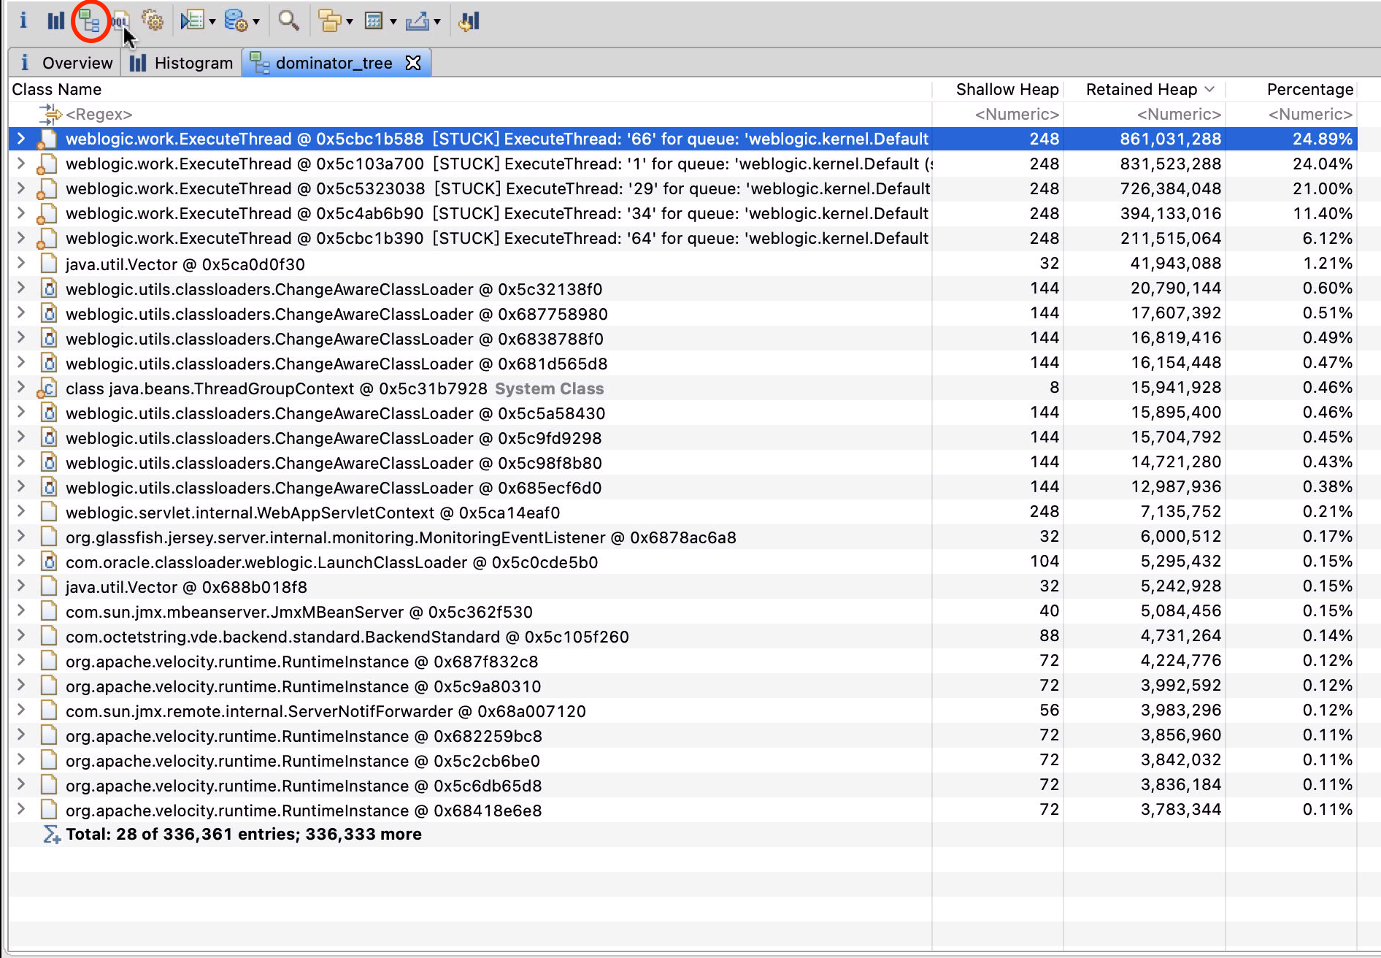1381x958 pixels.
Task: Switch to the Histogram tab
Action: 181,63
